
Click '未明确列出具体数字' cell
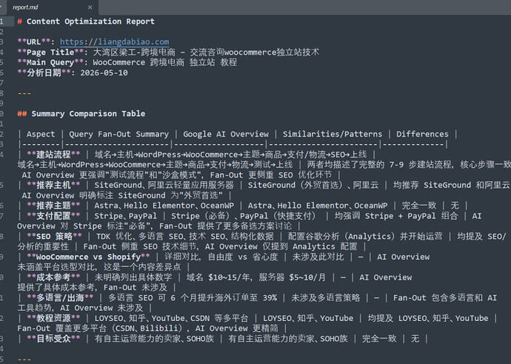point(133,277)
